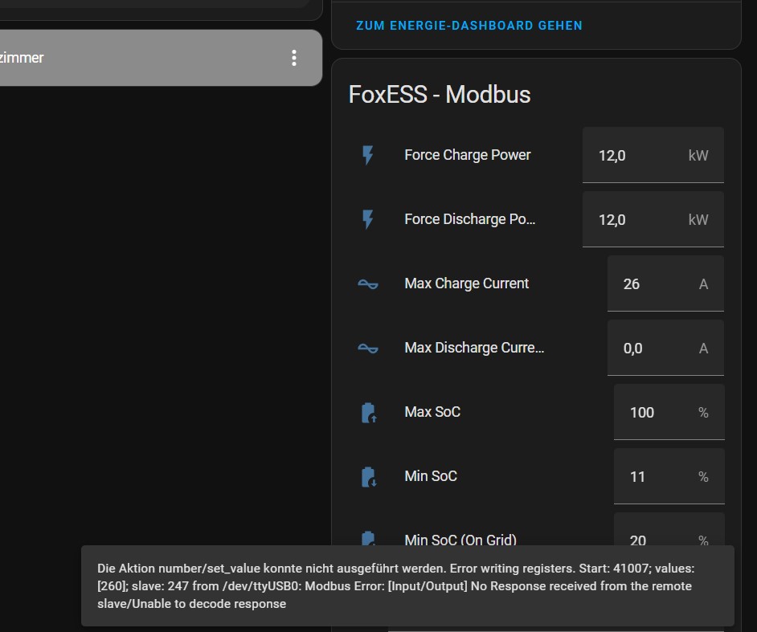Click the Max Discharge Current wave icon
This screenshot has height=632, width=757.
(368, 348)
